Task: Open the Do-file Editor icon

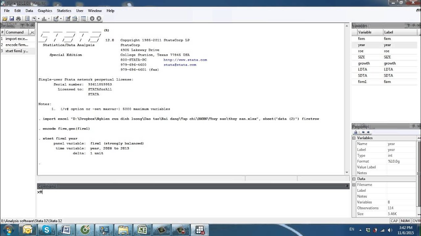Action: pos(56,19)
